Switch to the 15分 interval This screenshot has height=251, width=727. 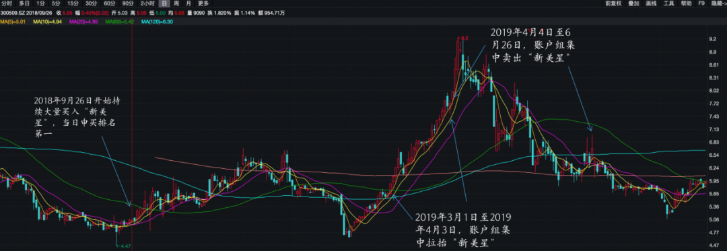[x=73, y=3]
